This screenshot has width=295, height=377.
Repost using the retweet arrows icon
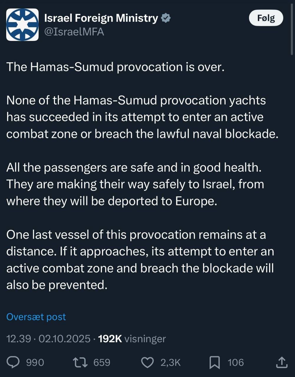coord(80,362)
